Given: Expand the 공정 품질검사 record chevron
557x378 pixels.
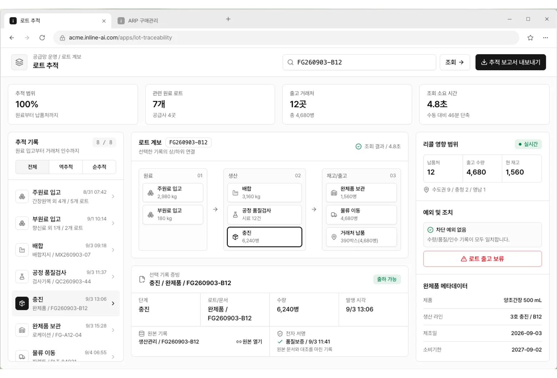Looking at the screenshot, I should [113, 277].
